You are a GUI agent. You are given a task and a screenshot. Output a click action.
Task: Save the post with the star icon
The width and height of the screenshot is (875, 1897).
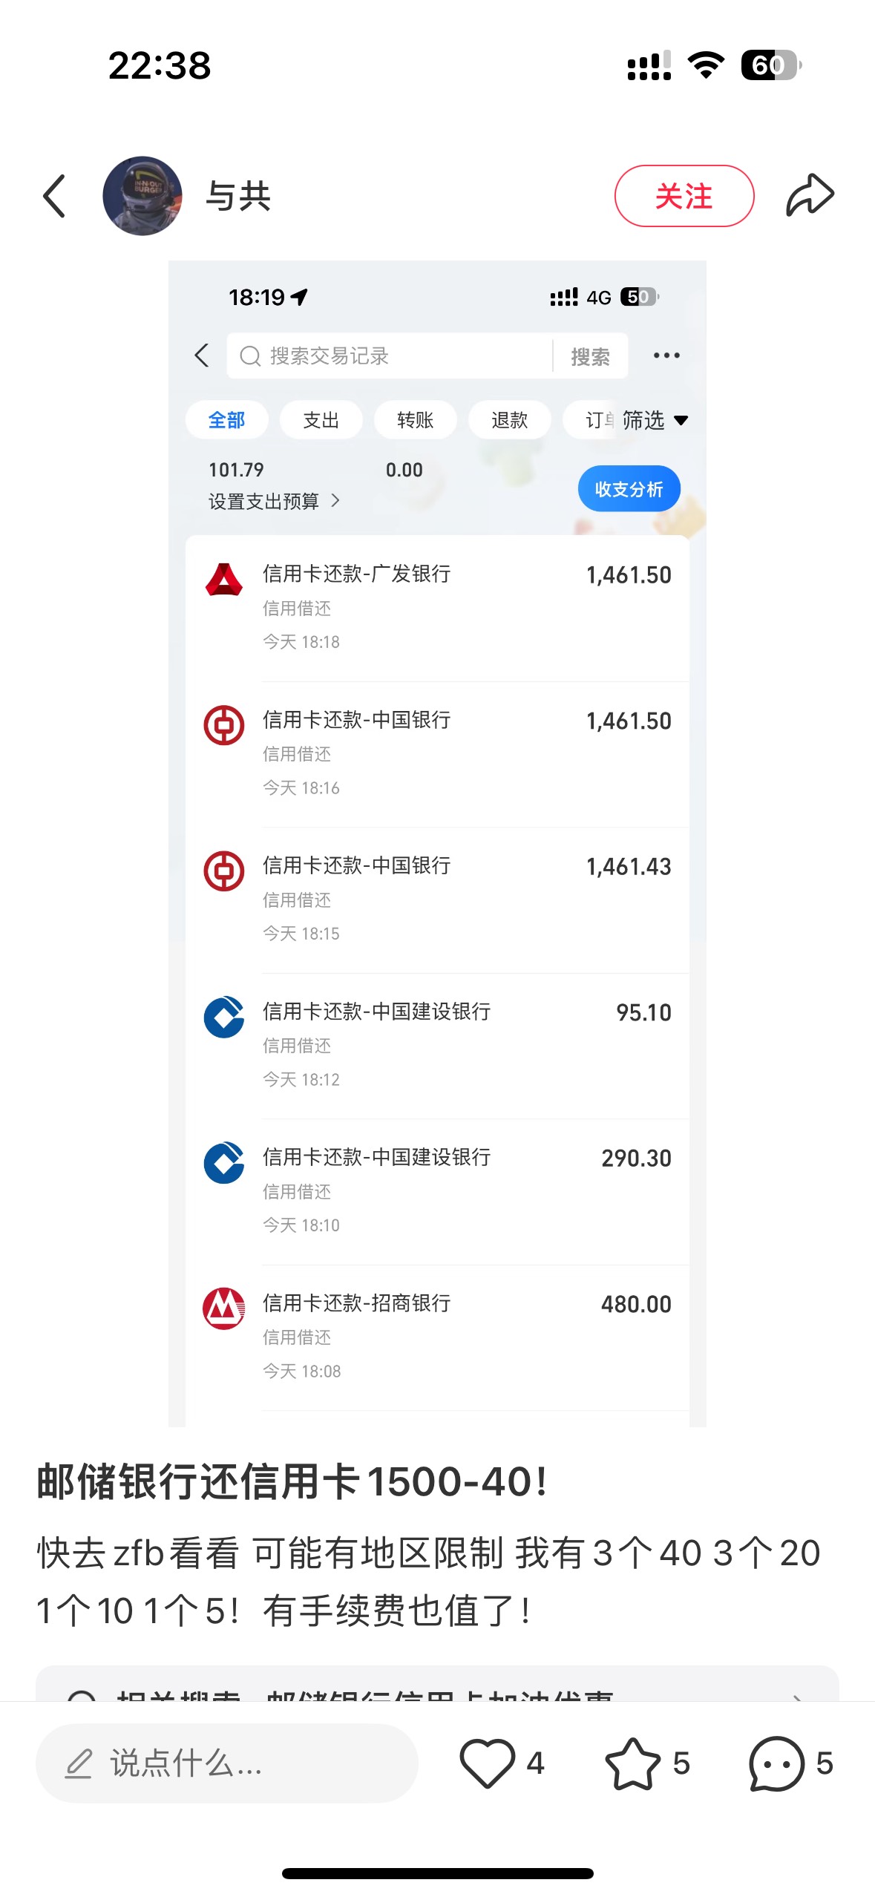pos(632,1763)
